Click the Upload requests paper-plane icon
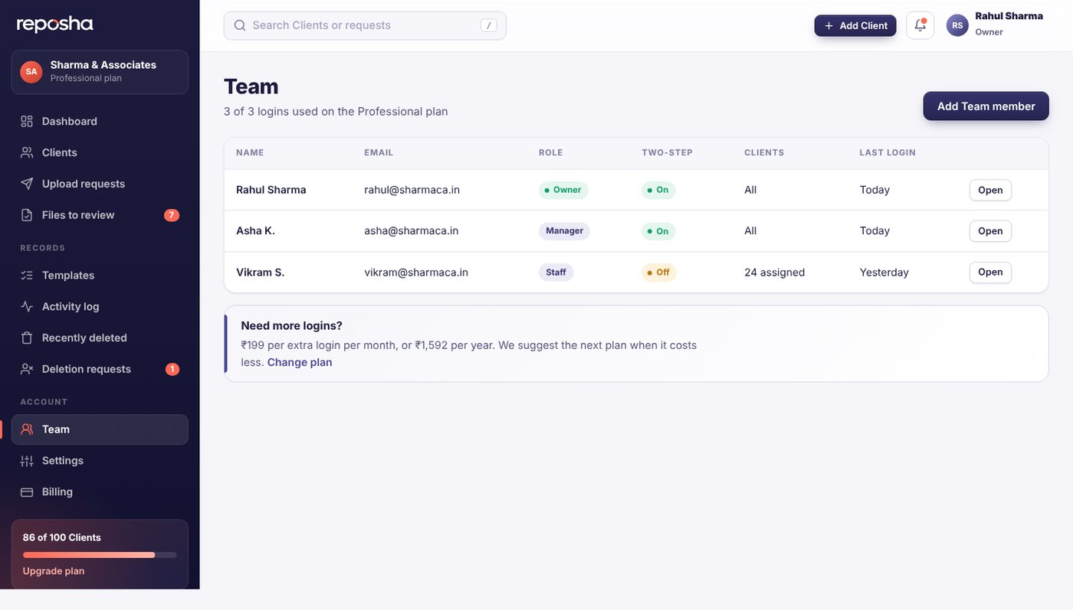 pos(27,184)
